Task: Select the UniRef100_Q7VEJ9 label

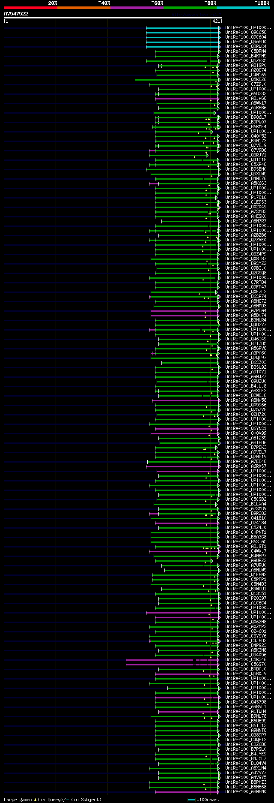Action: [x=246, y=145]
